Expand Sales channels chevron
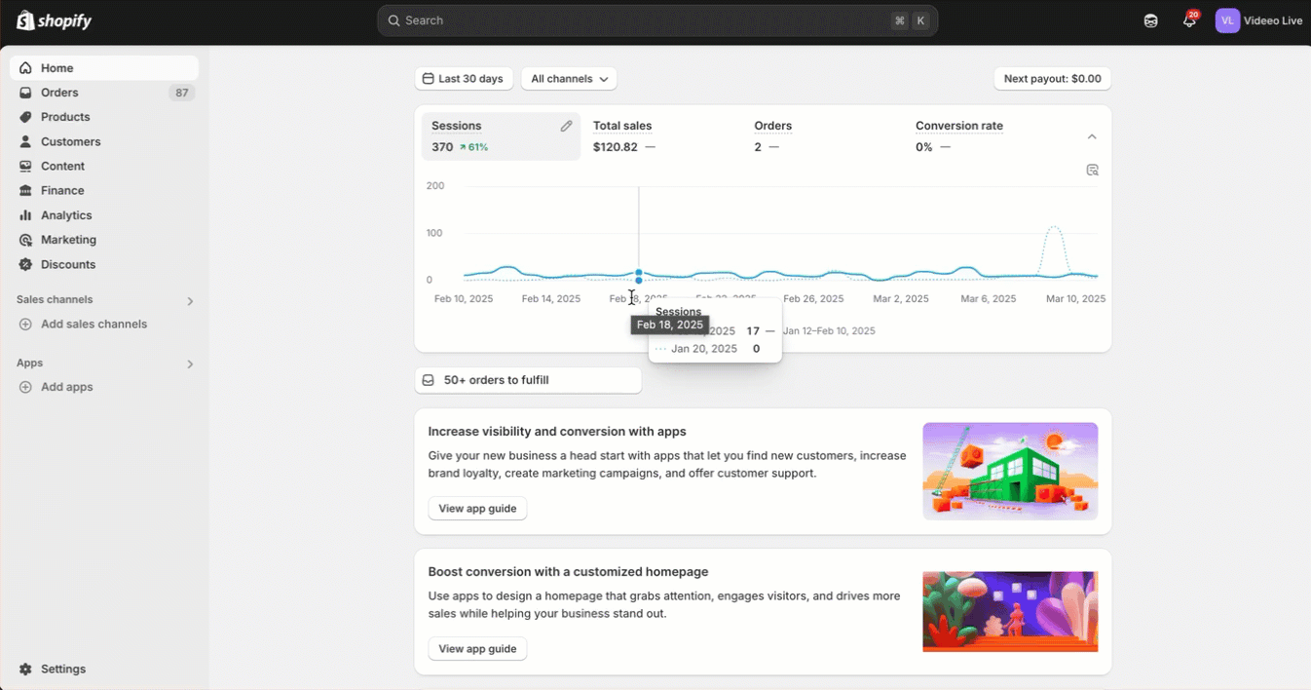This screenshot has height=690, width=1311. 190,301
